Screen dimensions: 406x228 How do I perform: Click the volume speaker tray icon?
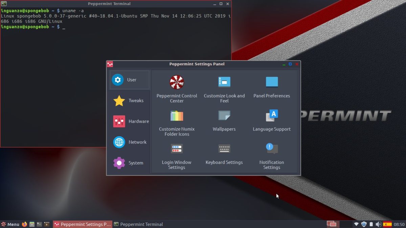378,224
